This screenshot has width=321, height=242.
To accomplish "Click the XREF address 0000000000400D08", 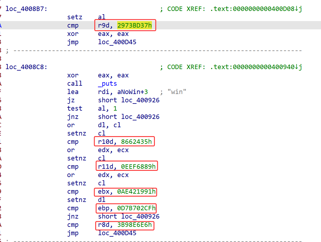I will click(264, 9).
